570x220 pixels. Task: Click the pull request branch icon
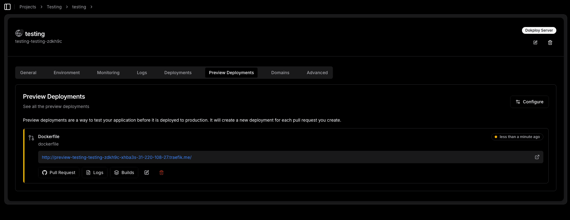[31, 138]
